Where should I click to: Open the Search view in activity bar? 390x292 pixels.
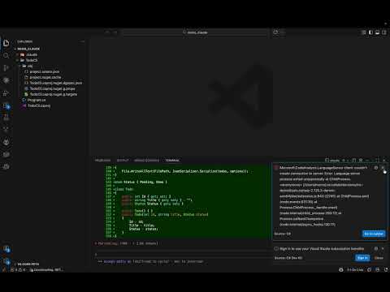(6, 56)
